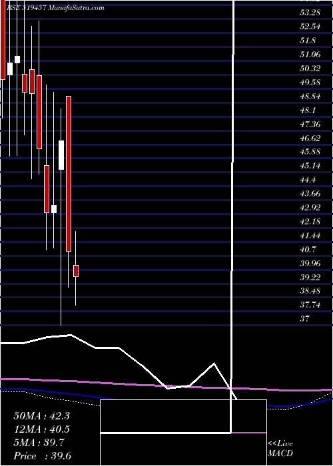
Task: Click the 46.62 price axis label
Action: 310,138
